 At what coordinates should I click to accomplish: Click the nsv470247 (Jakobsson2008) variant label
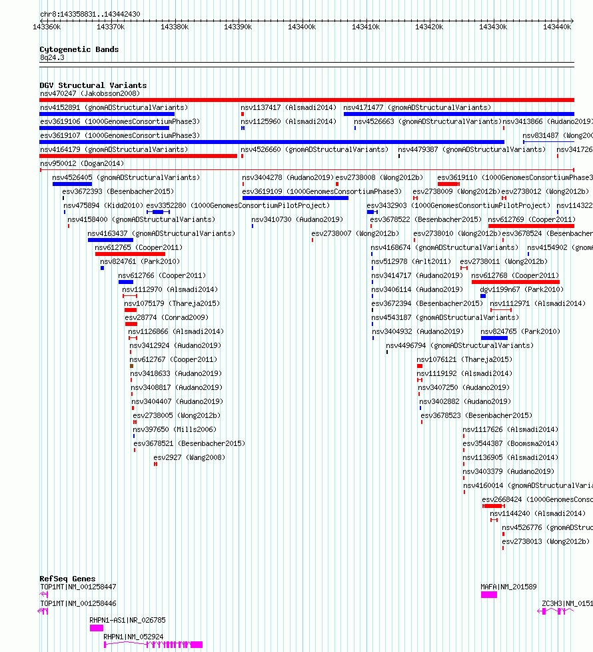pyautogui.click(x=90, y=93)
